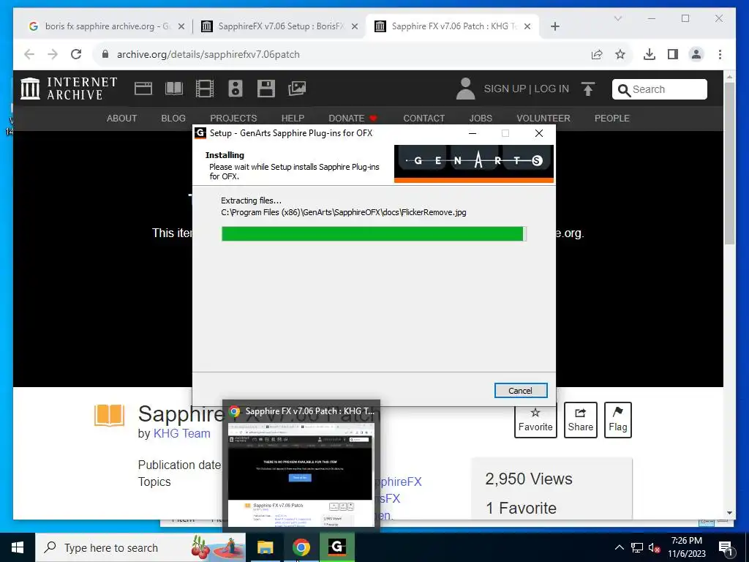Open the CONTACT menu item
749x562 pixels.
pyautogui.click(x=424, y=118)
